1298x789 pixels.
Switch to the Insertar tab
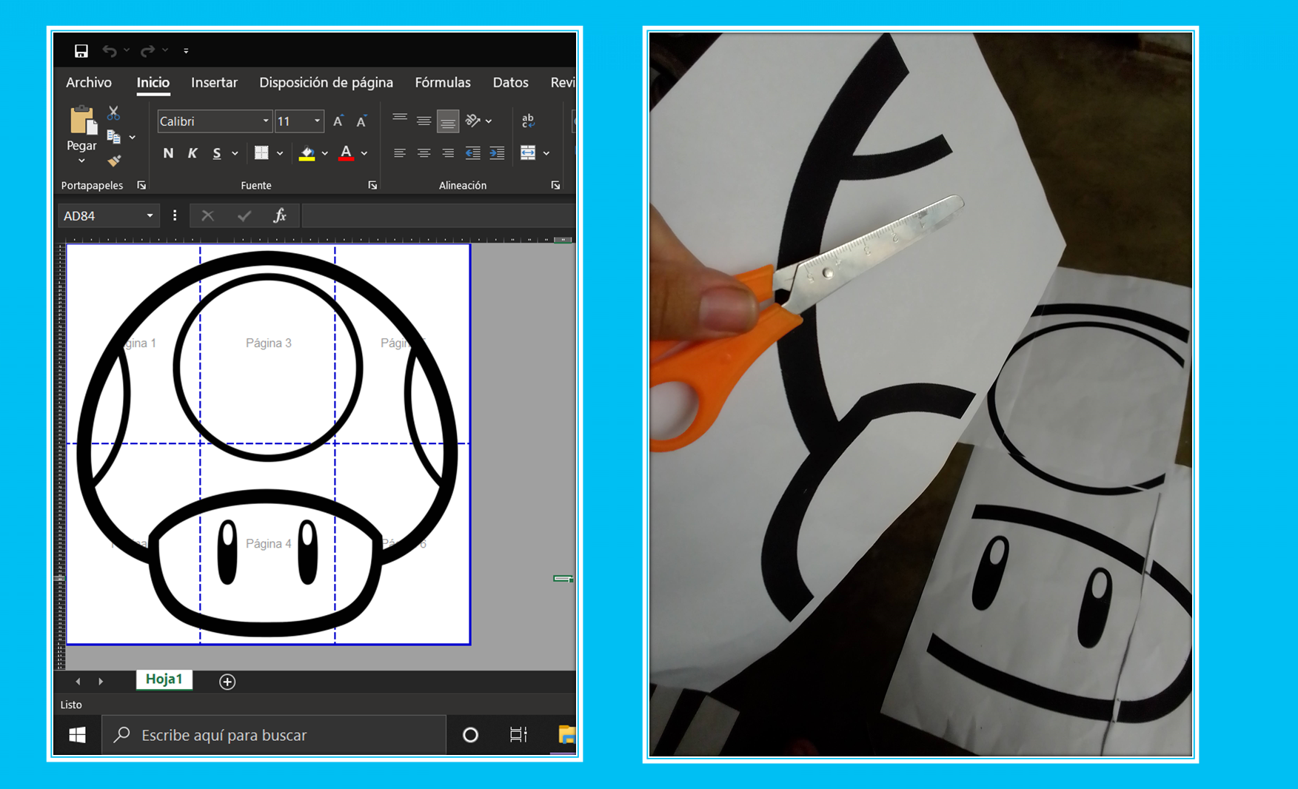click(x=214, y=82)
